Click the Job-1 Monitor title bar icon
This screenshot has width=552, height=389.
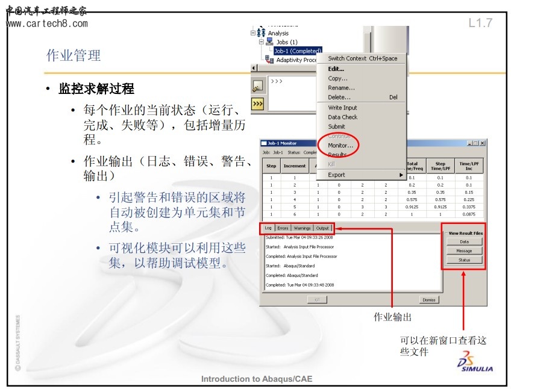(x=263, y=143)
